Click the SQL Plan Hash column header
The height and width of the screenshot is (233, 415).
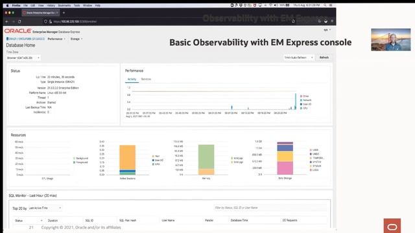pyautogui.click(x=128, y=220)
